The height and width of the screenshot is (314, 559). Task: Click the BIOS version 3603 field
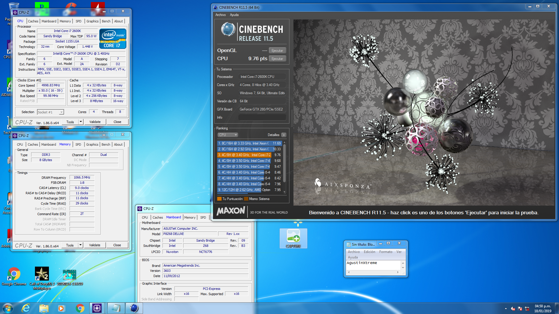tap(205, 271)
